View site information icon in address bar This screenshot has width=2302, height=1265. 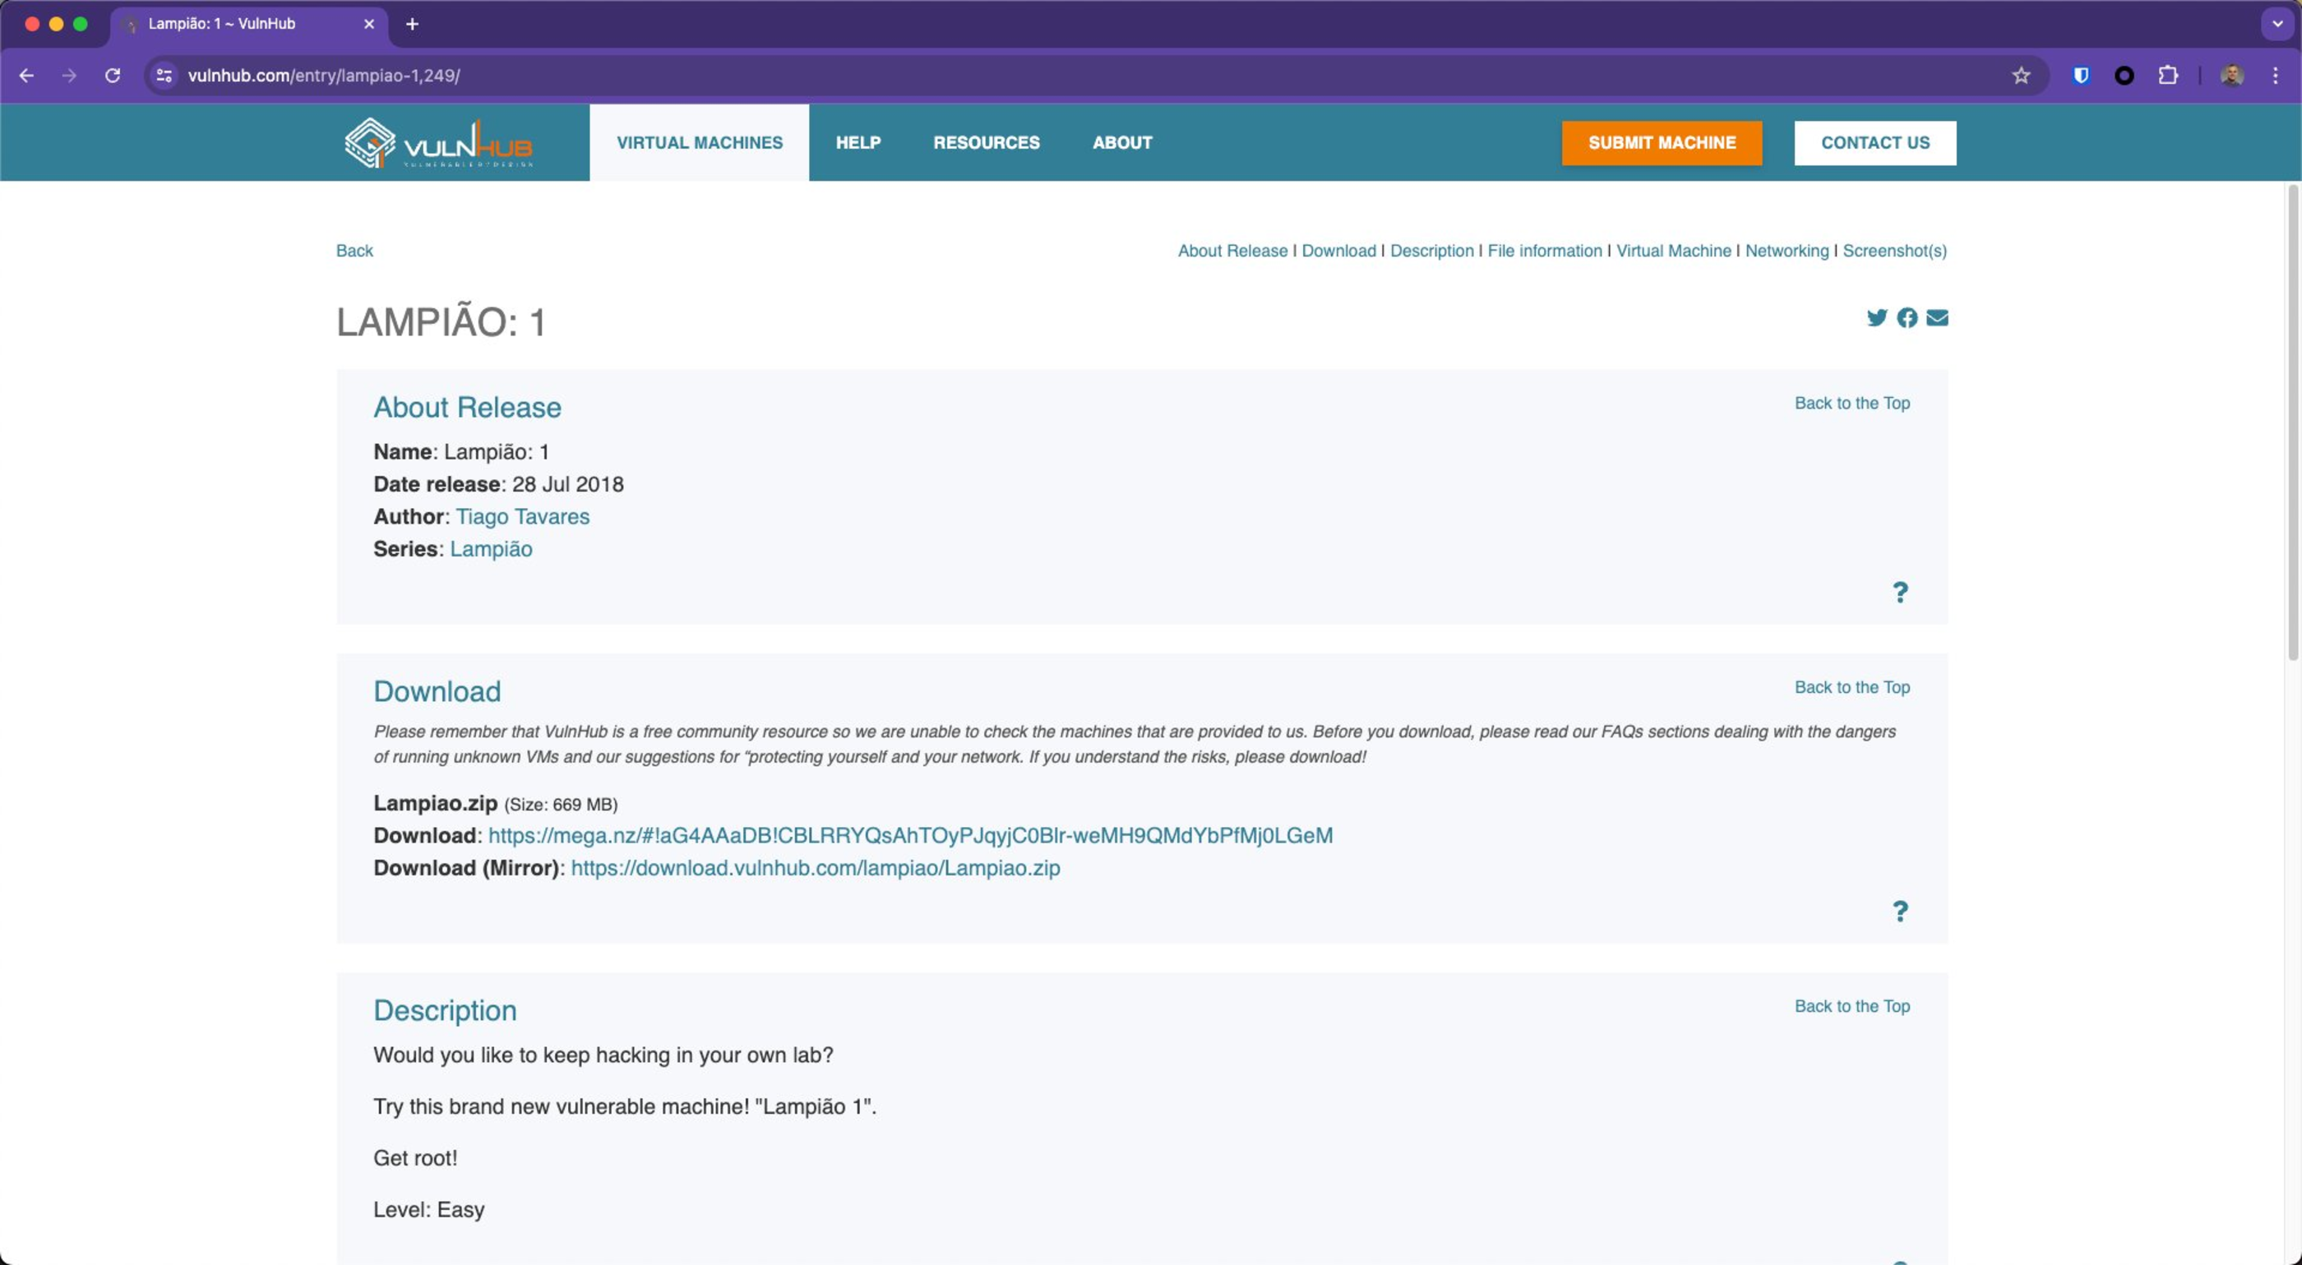(164, 76)
